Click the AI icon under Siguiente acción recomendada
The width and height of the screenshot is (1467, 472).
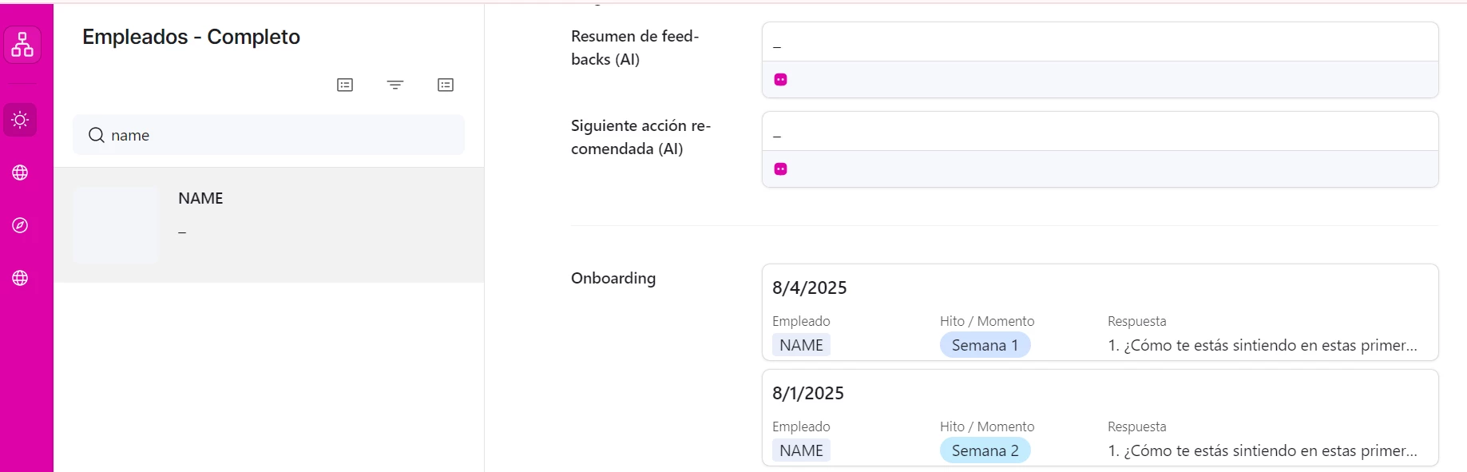[781, 169]
